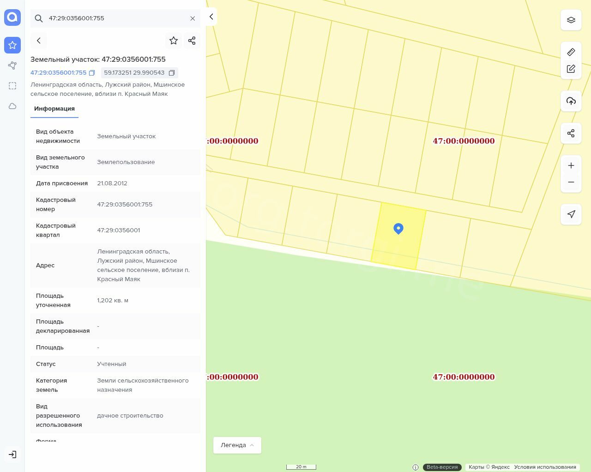Click the cloud upload icon on map
The height and width of the screenshot is (472, 591).
571,101
